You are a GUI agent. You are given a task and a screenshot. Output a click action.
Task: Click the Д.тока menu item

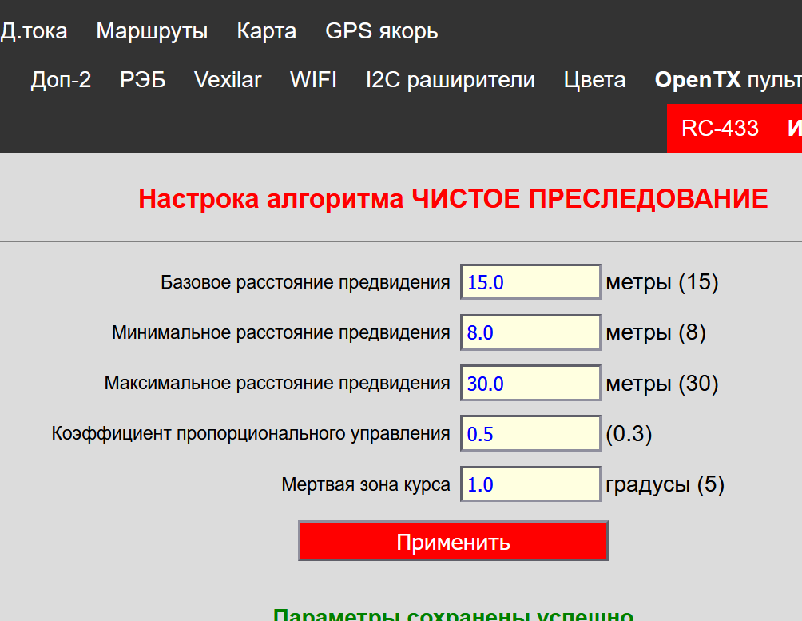pos(34,31)
